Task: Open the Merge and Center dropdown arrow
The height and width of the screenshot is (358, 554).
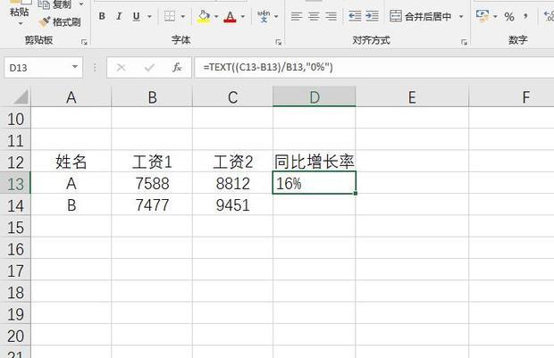Action: (461, 17)
